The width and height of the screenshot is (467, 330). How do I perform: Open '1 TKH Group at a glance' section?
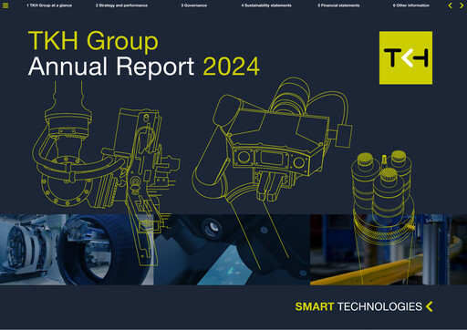coord(49,5)
